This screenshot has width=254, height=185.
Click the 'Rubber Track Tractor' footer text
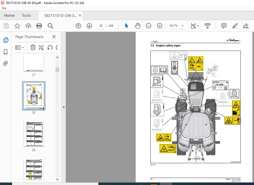(x=233, y=179)
